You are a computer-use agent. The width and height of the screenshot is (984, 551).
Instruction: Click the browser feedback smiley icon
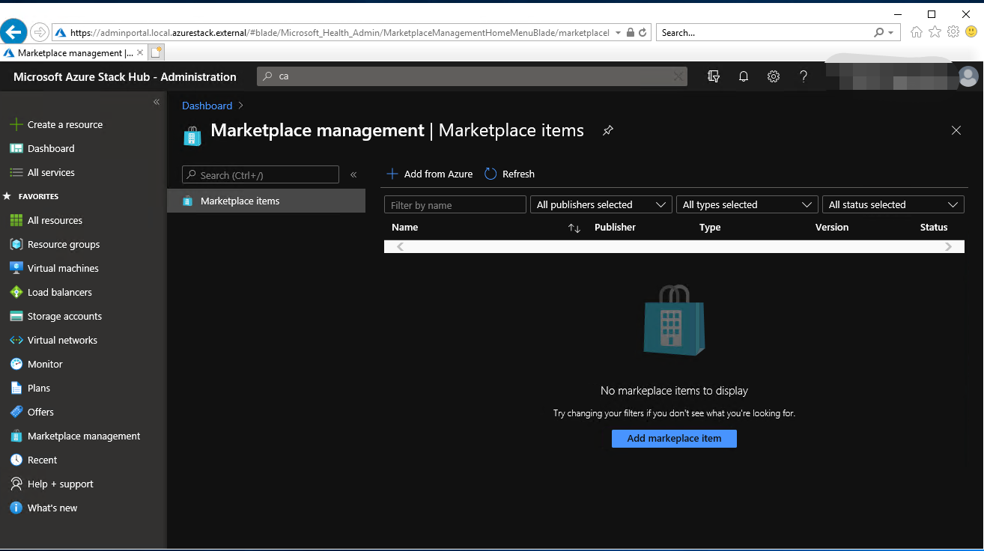971,32
